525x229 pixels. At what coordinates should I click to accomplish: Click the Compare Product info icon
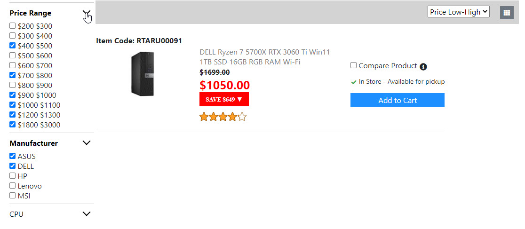point(423,67)
